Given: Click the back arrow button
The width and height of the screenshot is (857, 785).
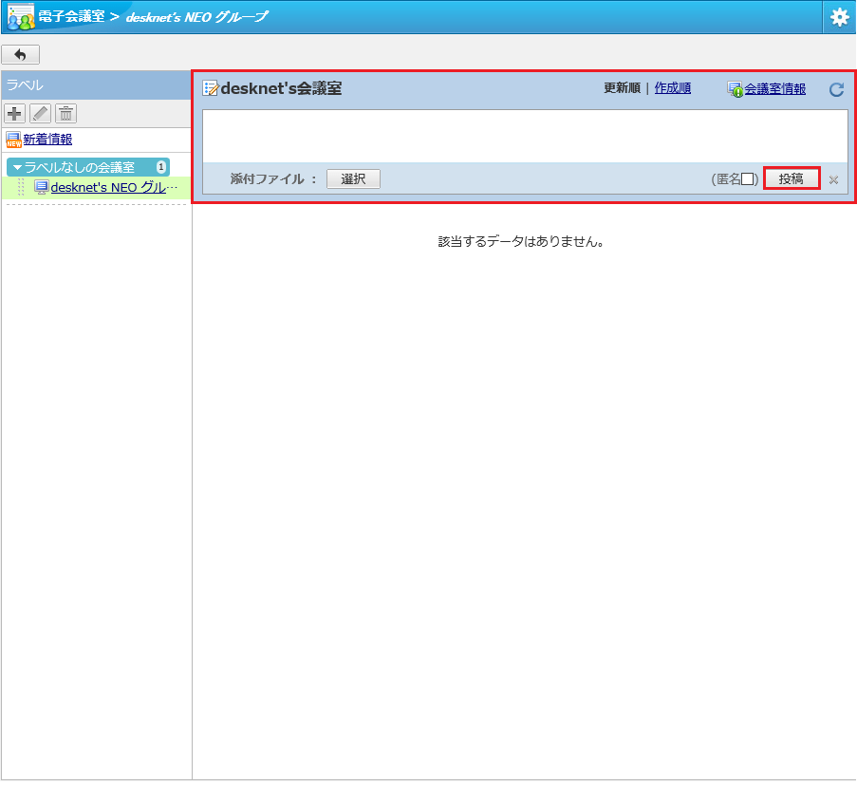Looking at the screenshot, I should point(21,55).
